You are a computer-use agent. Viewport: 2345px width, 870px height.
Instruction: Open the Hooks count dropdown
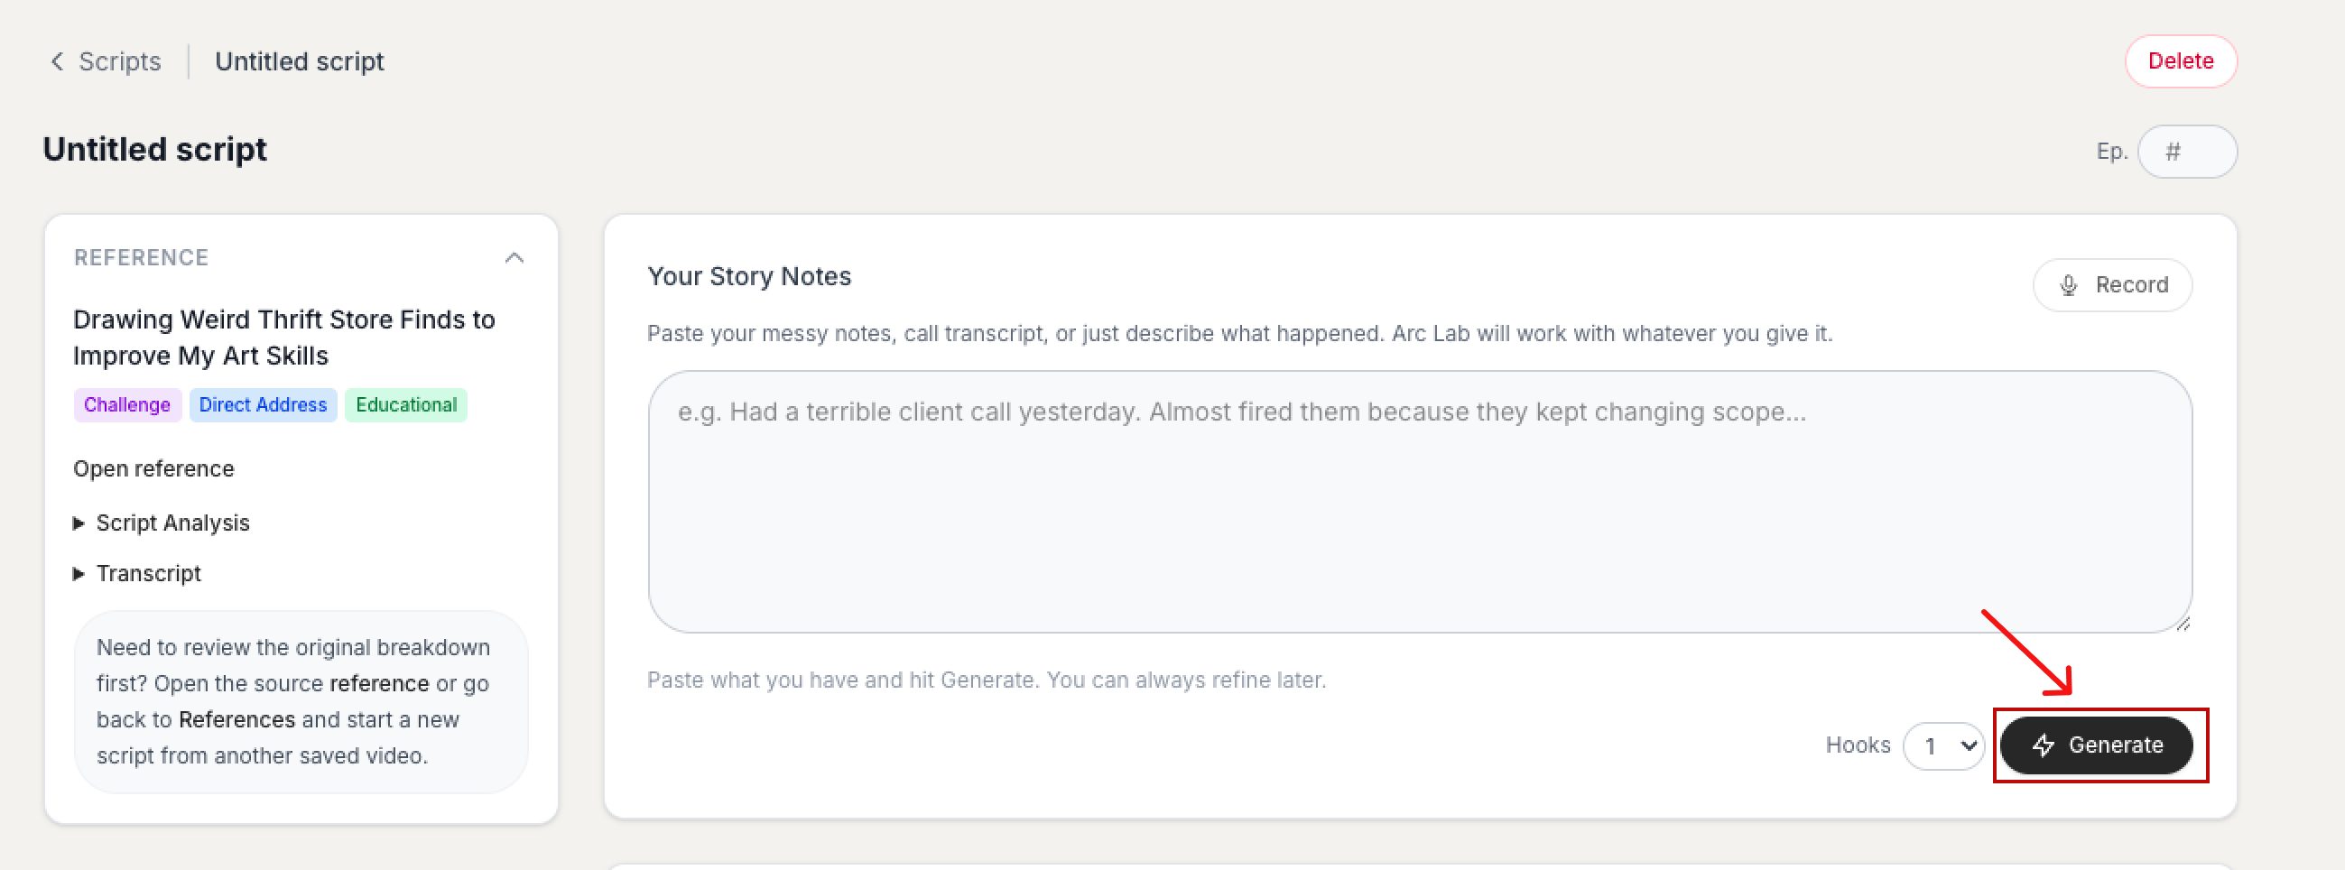(1943, 746)
